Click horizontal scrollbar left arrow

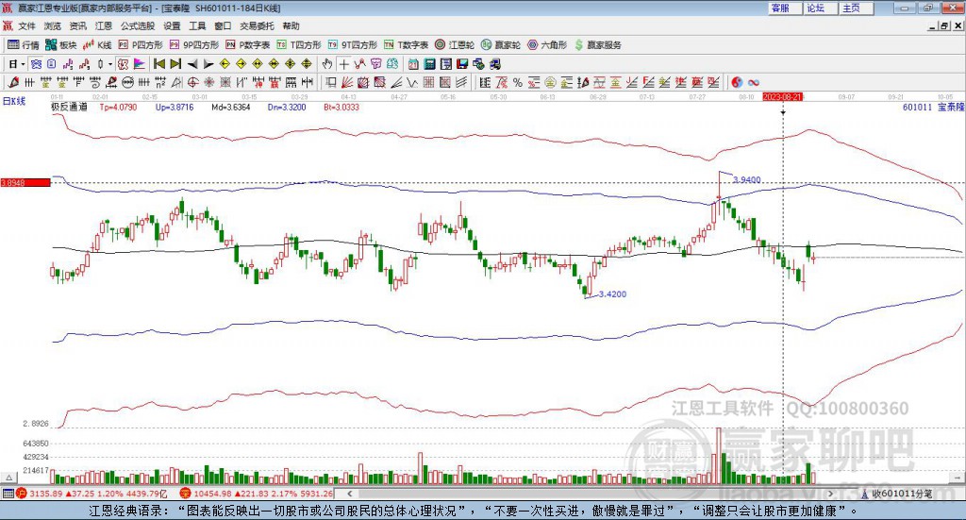tap(350, 494)
